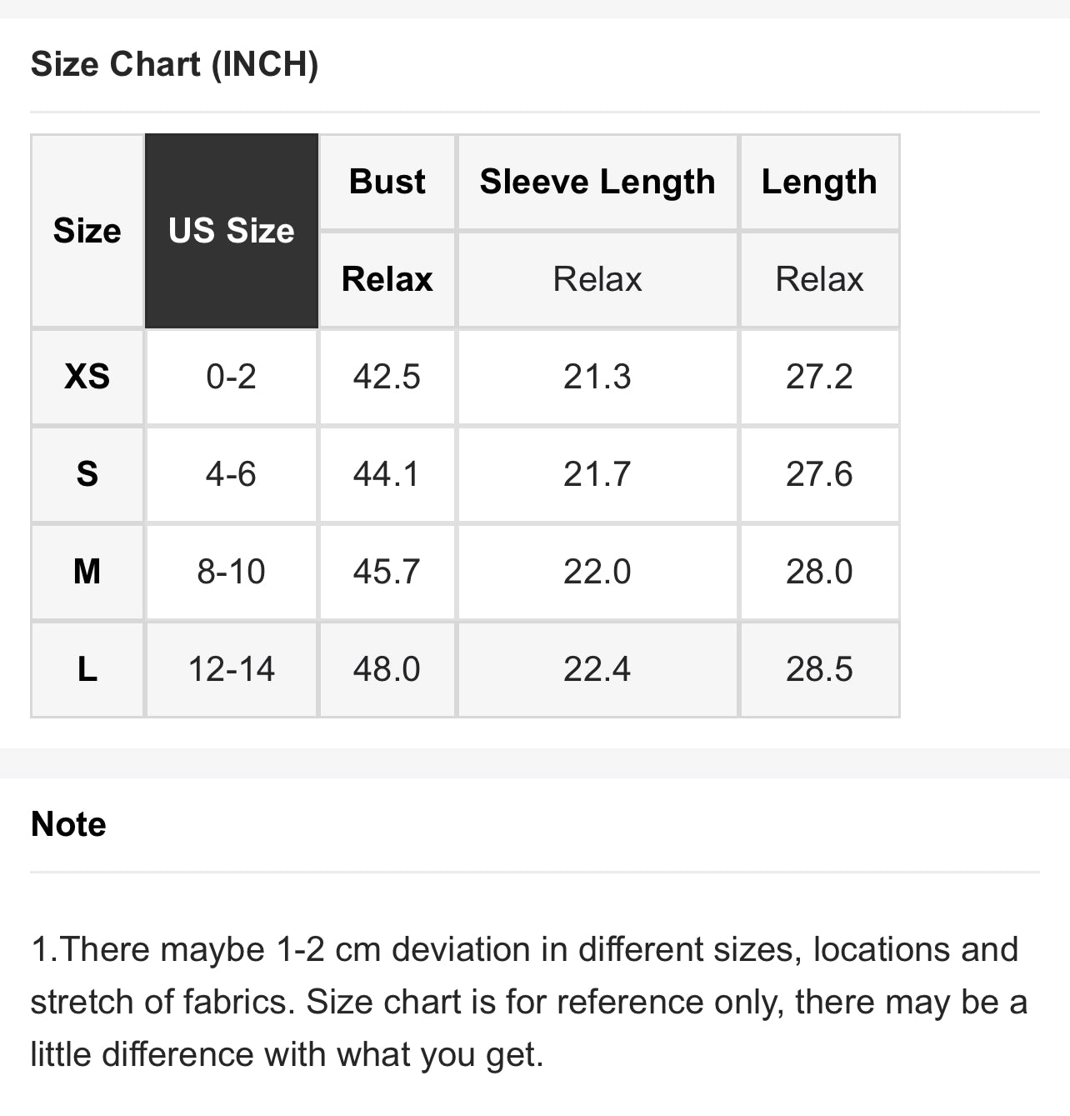Image resolution: width=1070 pixels, height=1116 pixels.
Task: Select the Bust column header
Action: pyautogui.click(x=387, y=182)
